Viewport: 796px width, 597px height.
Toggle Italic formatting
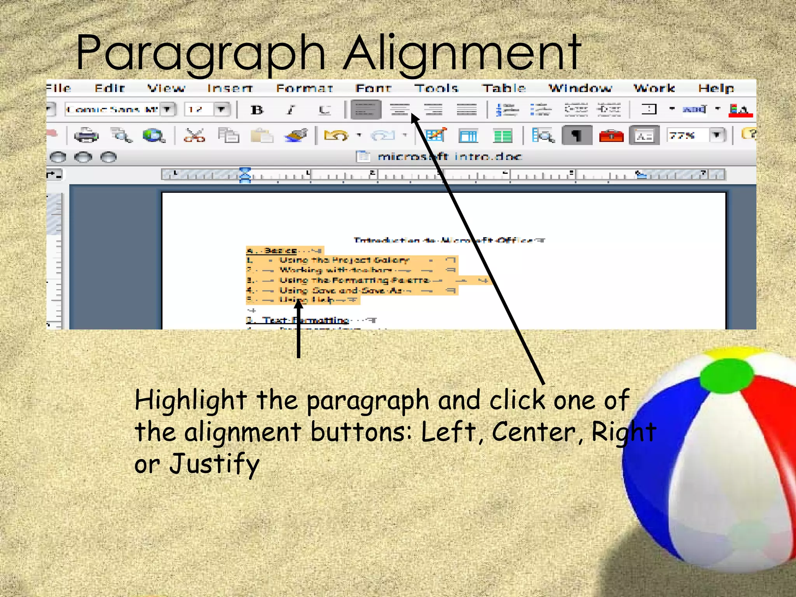[291, 110]
